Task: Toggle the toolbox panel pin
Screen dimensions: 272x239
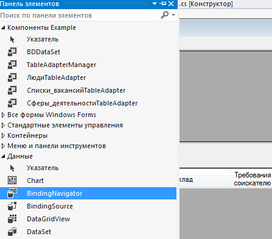Action: click(x=163, y=4)
